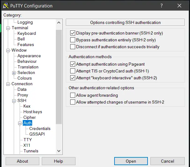
Task: Collapse the SSH tree node
Action: 14,101
